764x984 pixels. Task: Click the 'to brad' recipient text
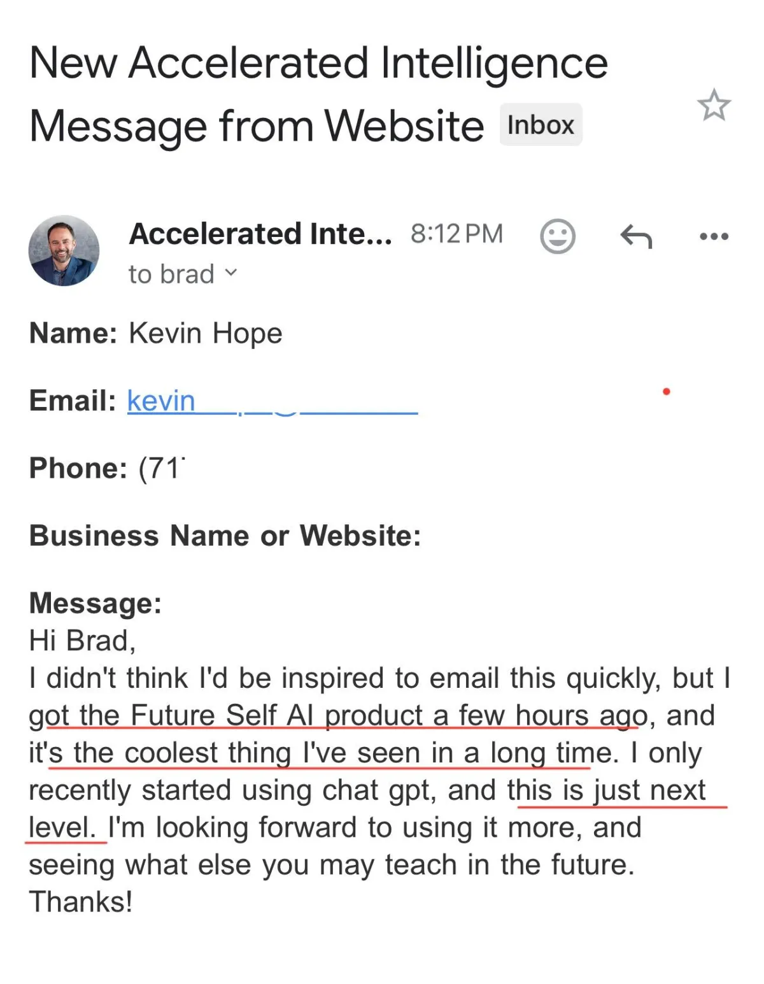[x=171, y=274]
